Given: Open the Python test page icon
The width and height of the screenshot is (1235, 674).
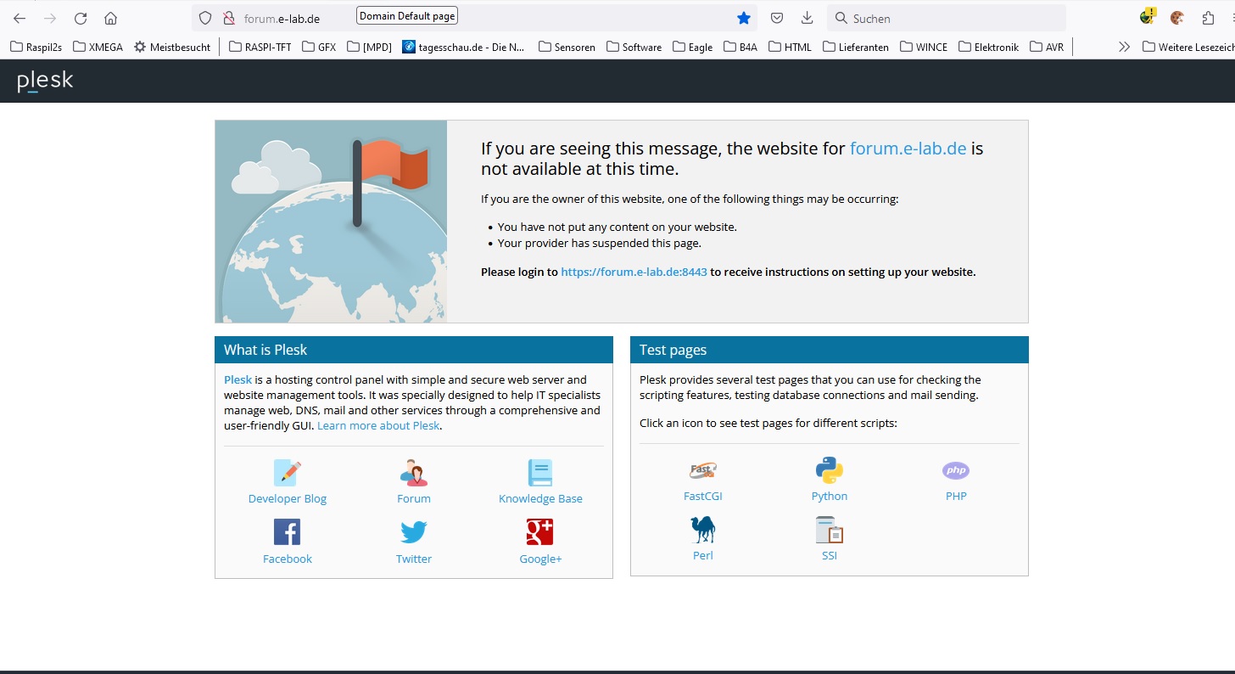Looking at the screenshot, I should (830, 470).
